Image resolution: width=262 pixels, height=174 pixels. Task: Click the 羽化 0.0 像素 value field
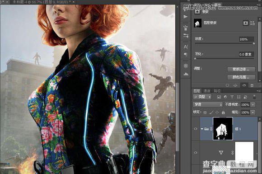click(246, 54)
